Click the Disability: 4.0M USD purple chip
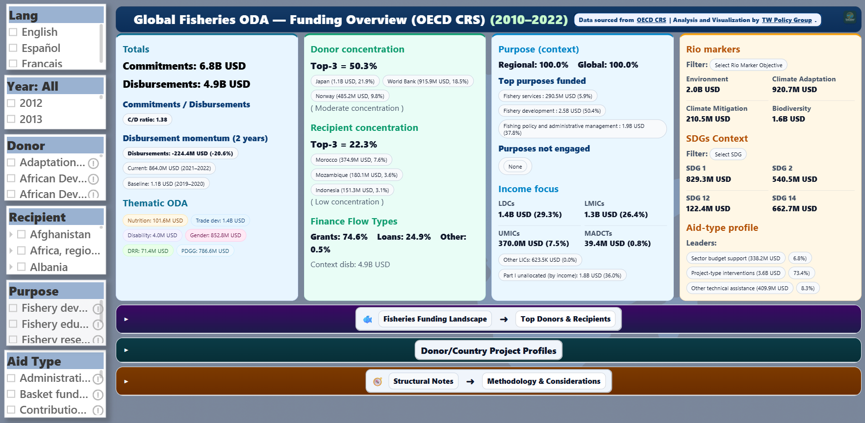 click(152, 235)
